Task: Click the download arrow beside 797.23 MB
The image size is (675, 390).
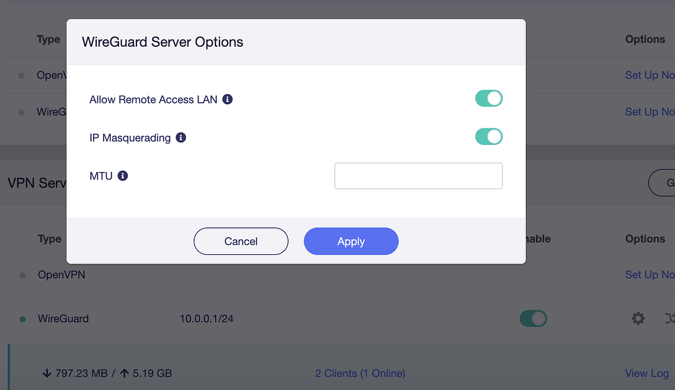Action: point(45,373)
